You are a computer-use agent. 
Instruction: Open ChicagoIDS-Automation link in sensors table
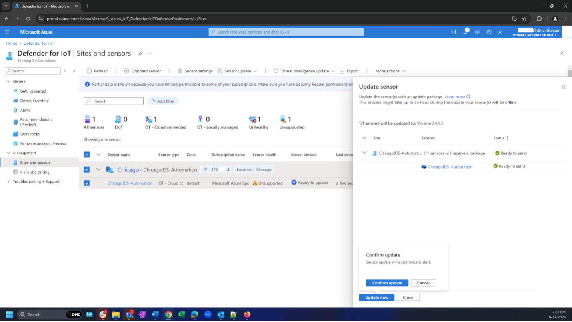click(130, 183)
